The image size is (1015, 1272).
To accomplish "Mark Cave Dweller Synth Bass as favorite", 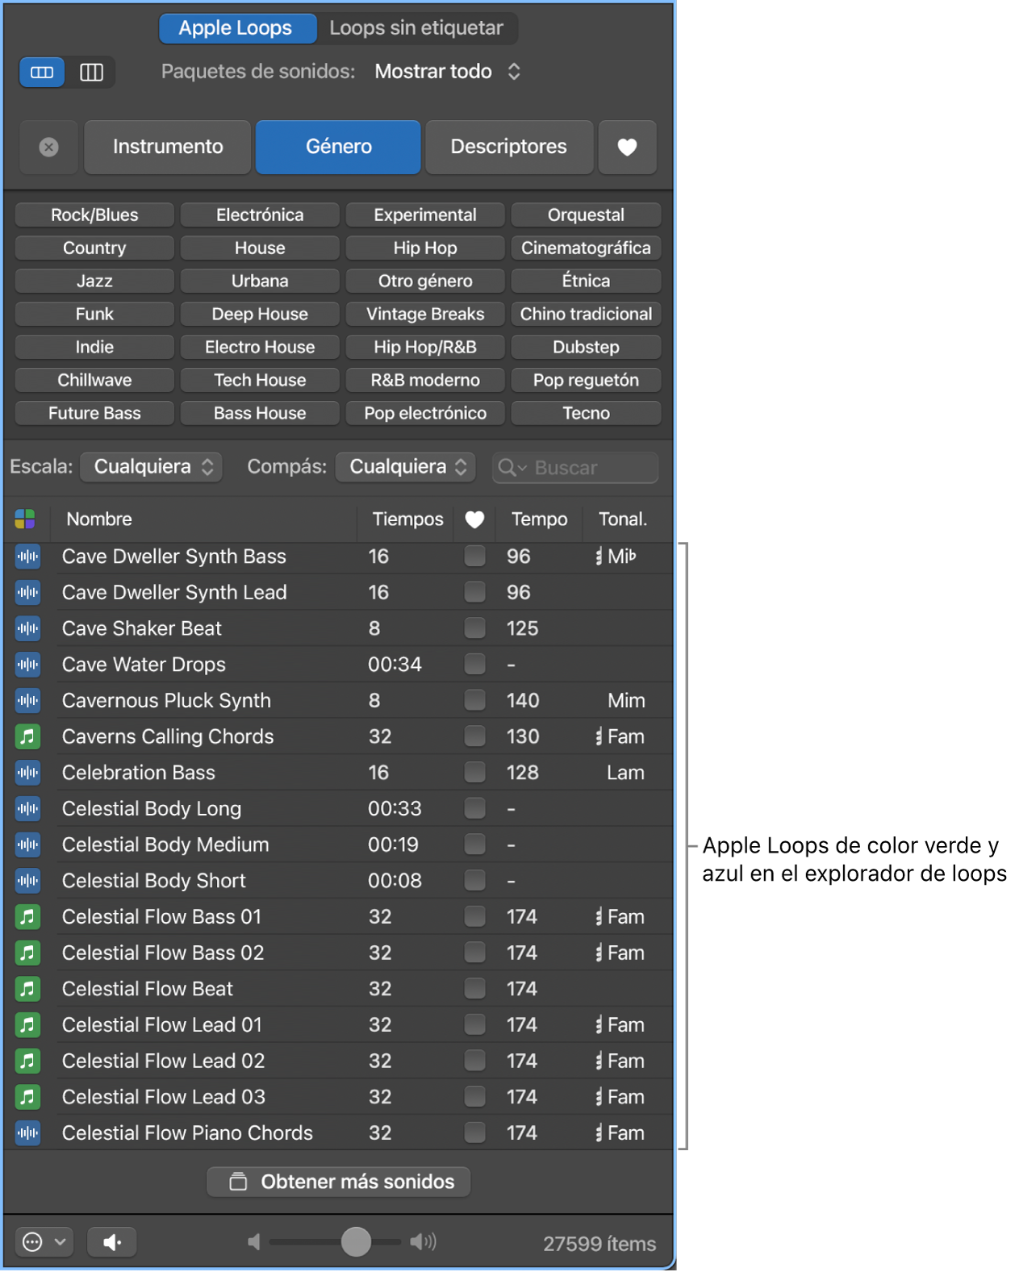I will pyautogui.click(x=474, y=557).
